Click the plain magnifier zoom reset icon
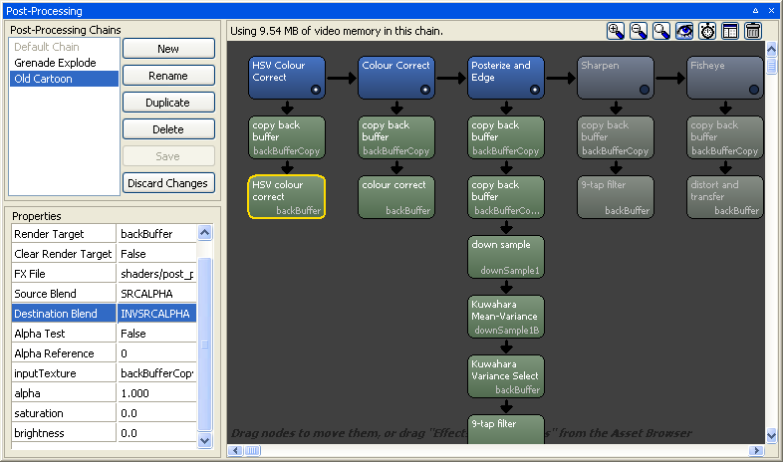Viewport: 783px width, 462px height. point(661,31)
